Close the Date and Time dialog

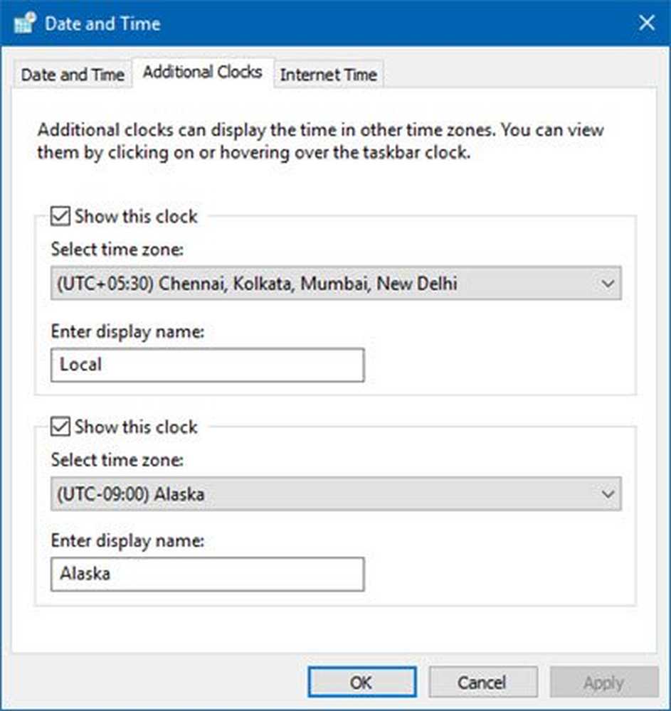point(646,23)
